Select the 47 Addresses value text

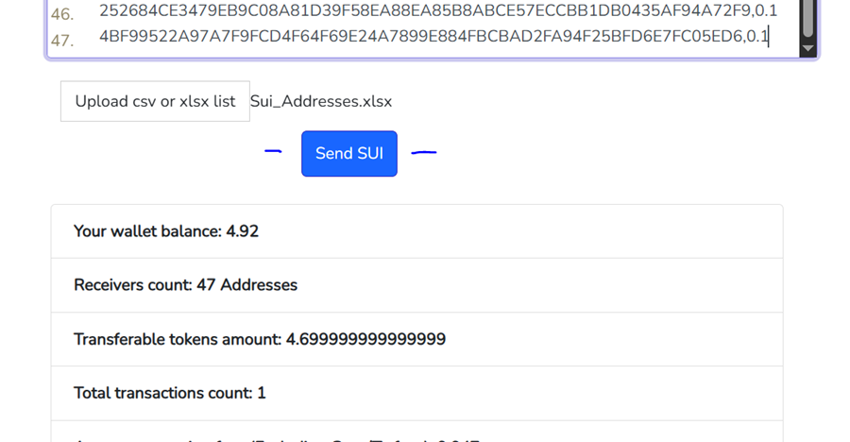[x=246, y=285]
